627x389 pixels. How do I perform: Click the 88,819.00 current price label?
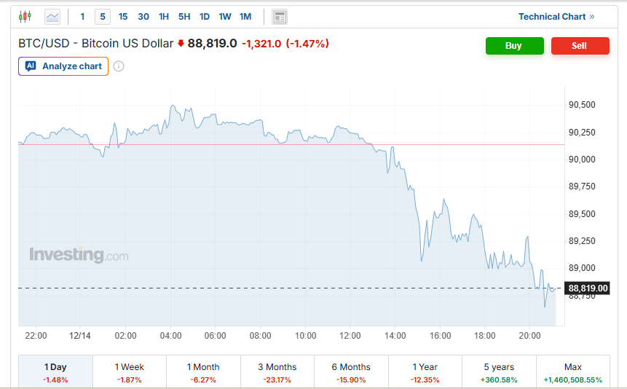pyautogui.click(x=588, y=288)
